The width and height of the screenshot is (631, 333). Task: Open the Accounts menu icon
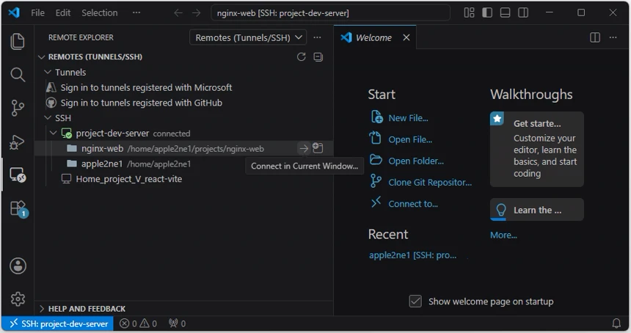pyautogui.click(x=18, y=266)
